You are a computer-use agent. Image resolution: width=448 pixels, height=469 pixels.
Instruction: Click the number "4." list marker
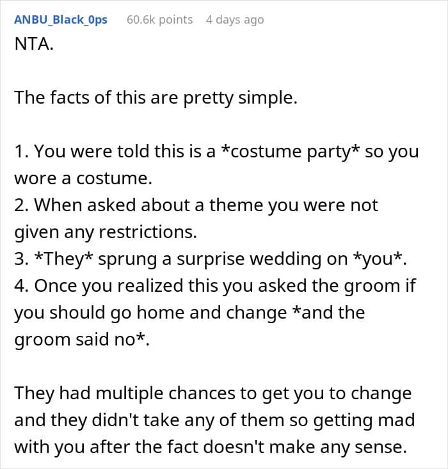[22, 286]
